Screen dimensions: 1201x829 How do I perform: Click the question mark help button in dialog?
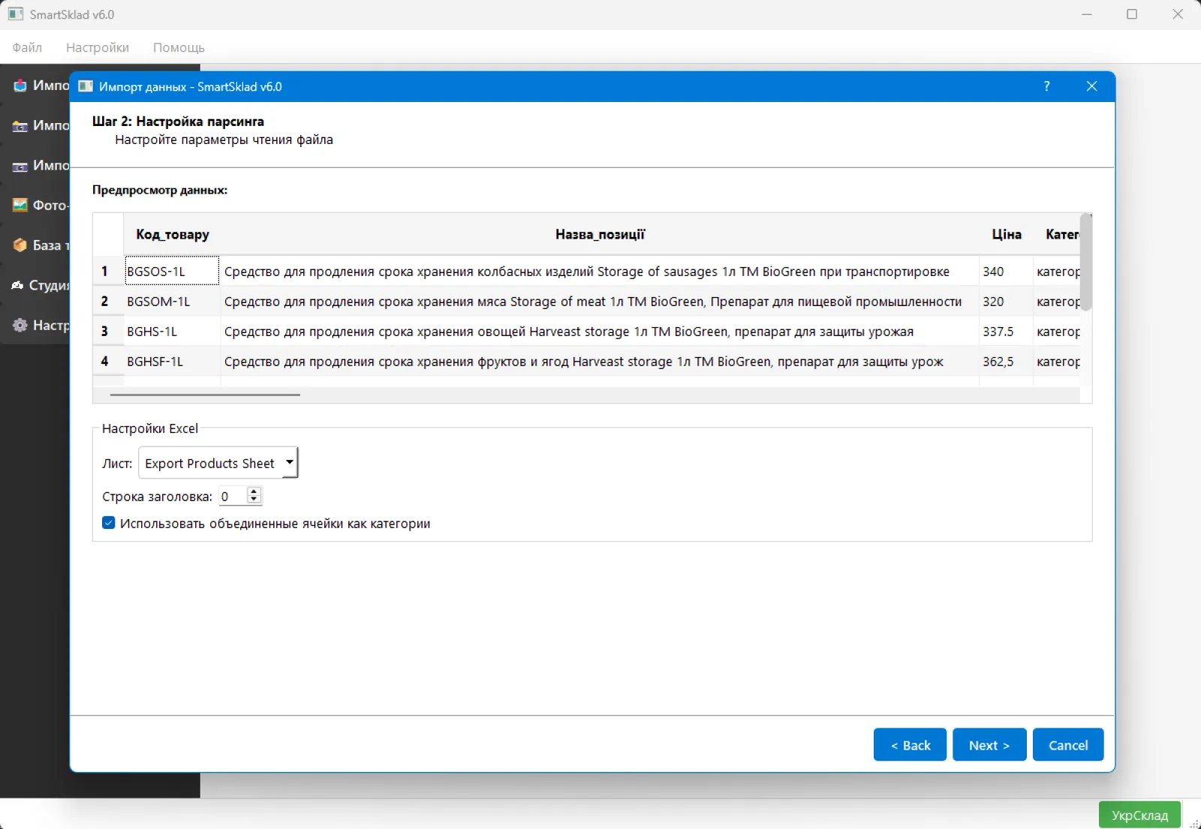(x=1046, y=86)
